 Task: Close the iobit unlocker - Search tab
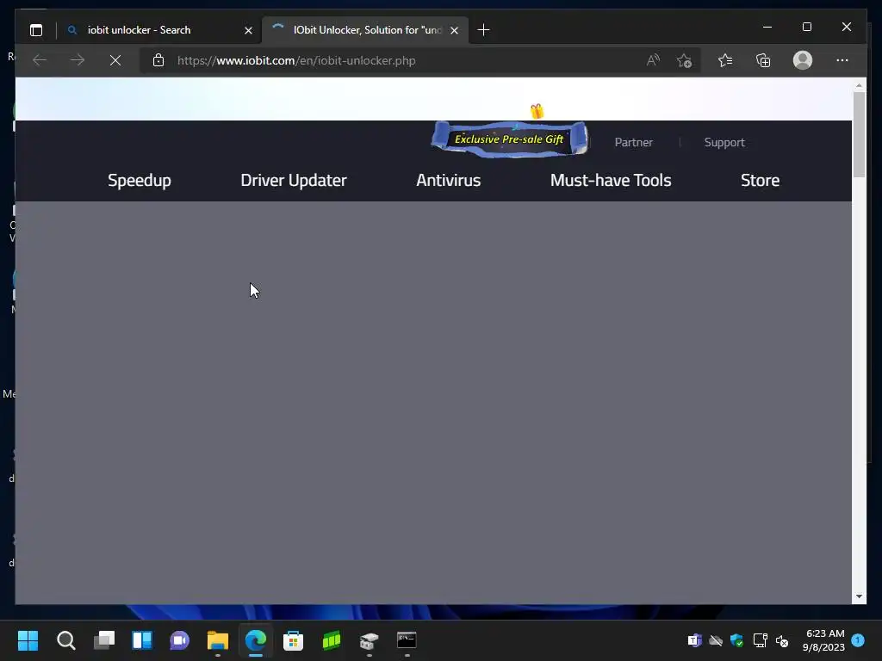click(248, 30)
